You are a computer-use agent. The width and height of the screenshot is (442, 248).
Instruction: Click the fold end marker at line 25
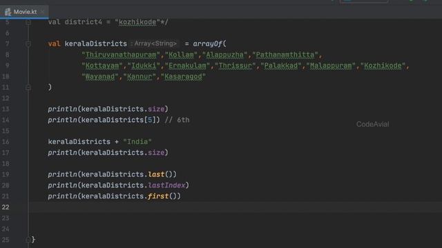[28, 240]
